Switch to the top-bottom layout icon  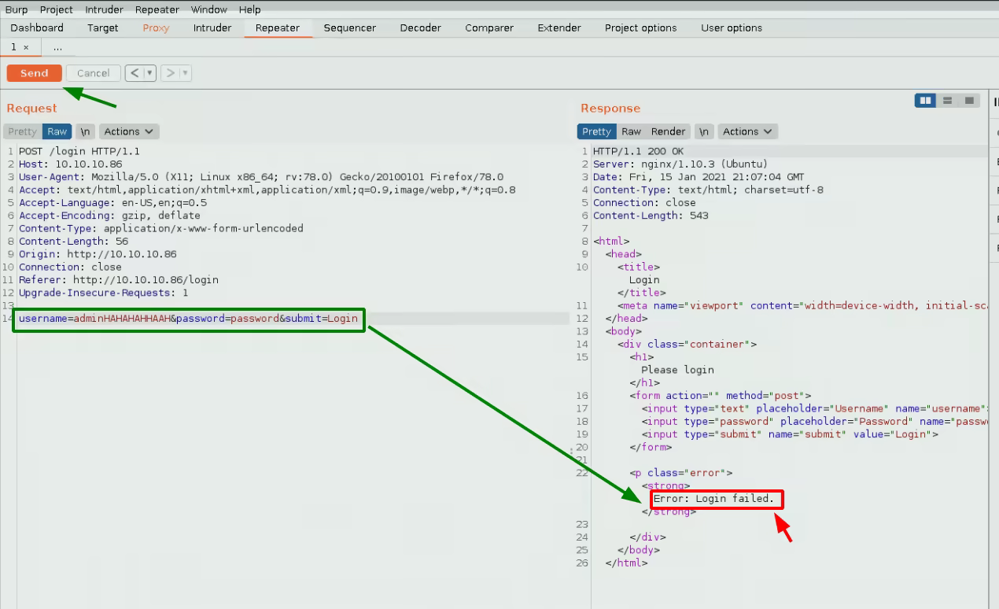click(x=947, y=101)
